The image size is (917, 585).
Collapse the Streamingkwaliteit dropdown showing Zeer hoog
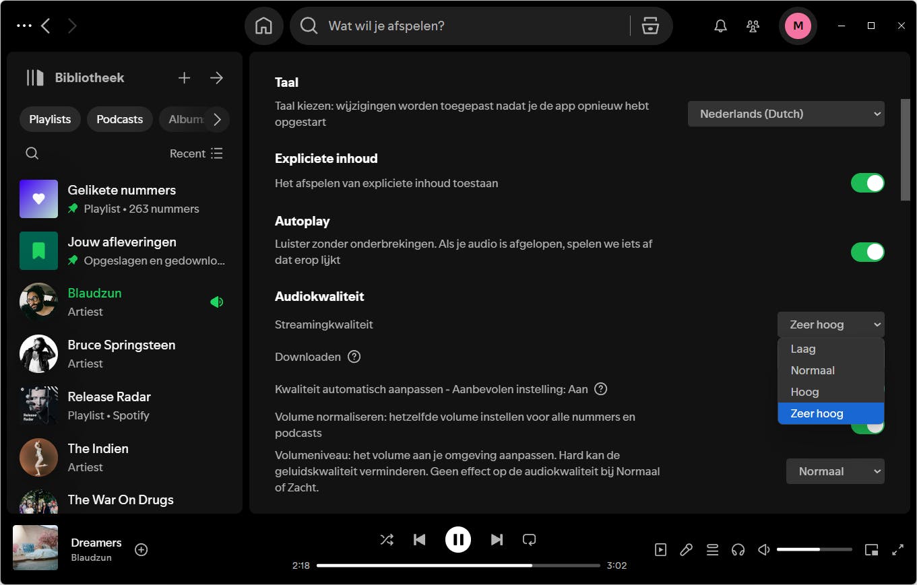pyautogui.click(x=830, y=324)
